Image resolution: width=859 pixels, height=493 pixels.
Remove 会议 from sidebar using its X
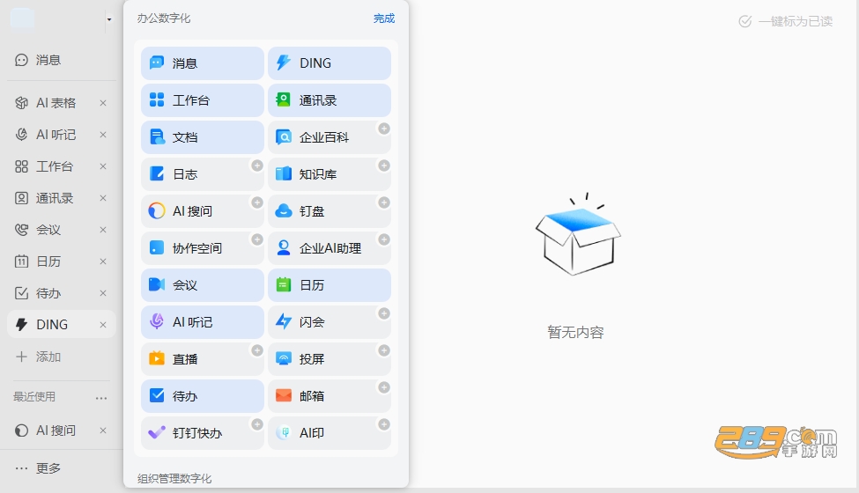103,230
